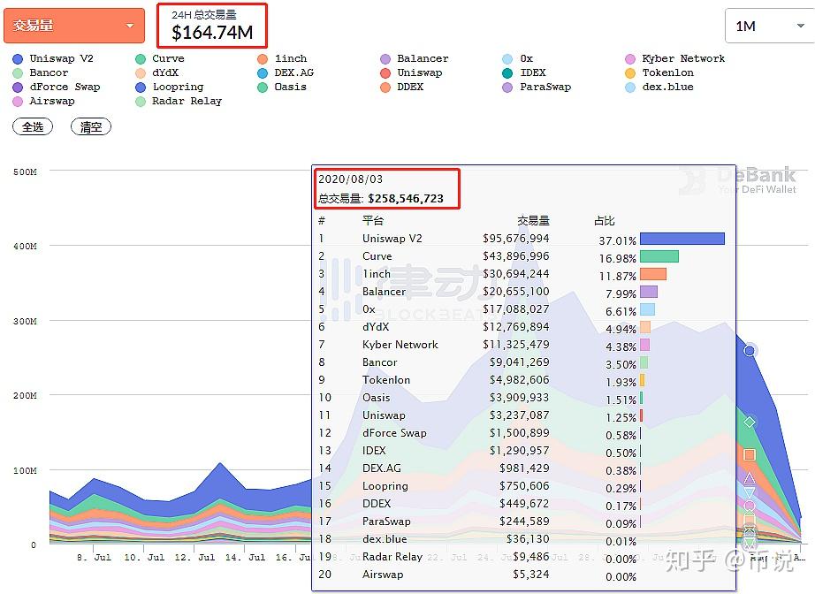815x594 pixels.
Task: Click the 300M y-axis label
Action: pyautogui.click(x=25, y=321)
